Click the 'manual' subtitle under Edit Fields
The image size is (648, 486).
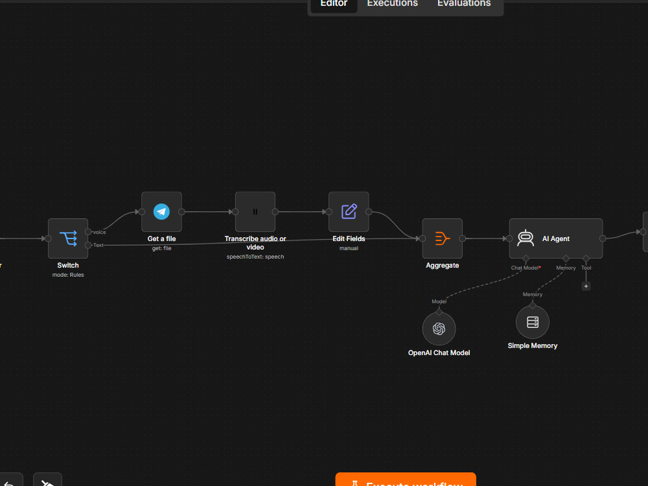click(349, 248)
